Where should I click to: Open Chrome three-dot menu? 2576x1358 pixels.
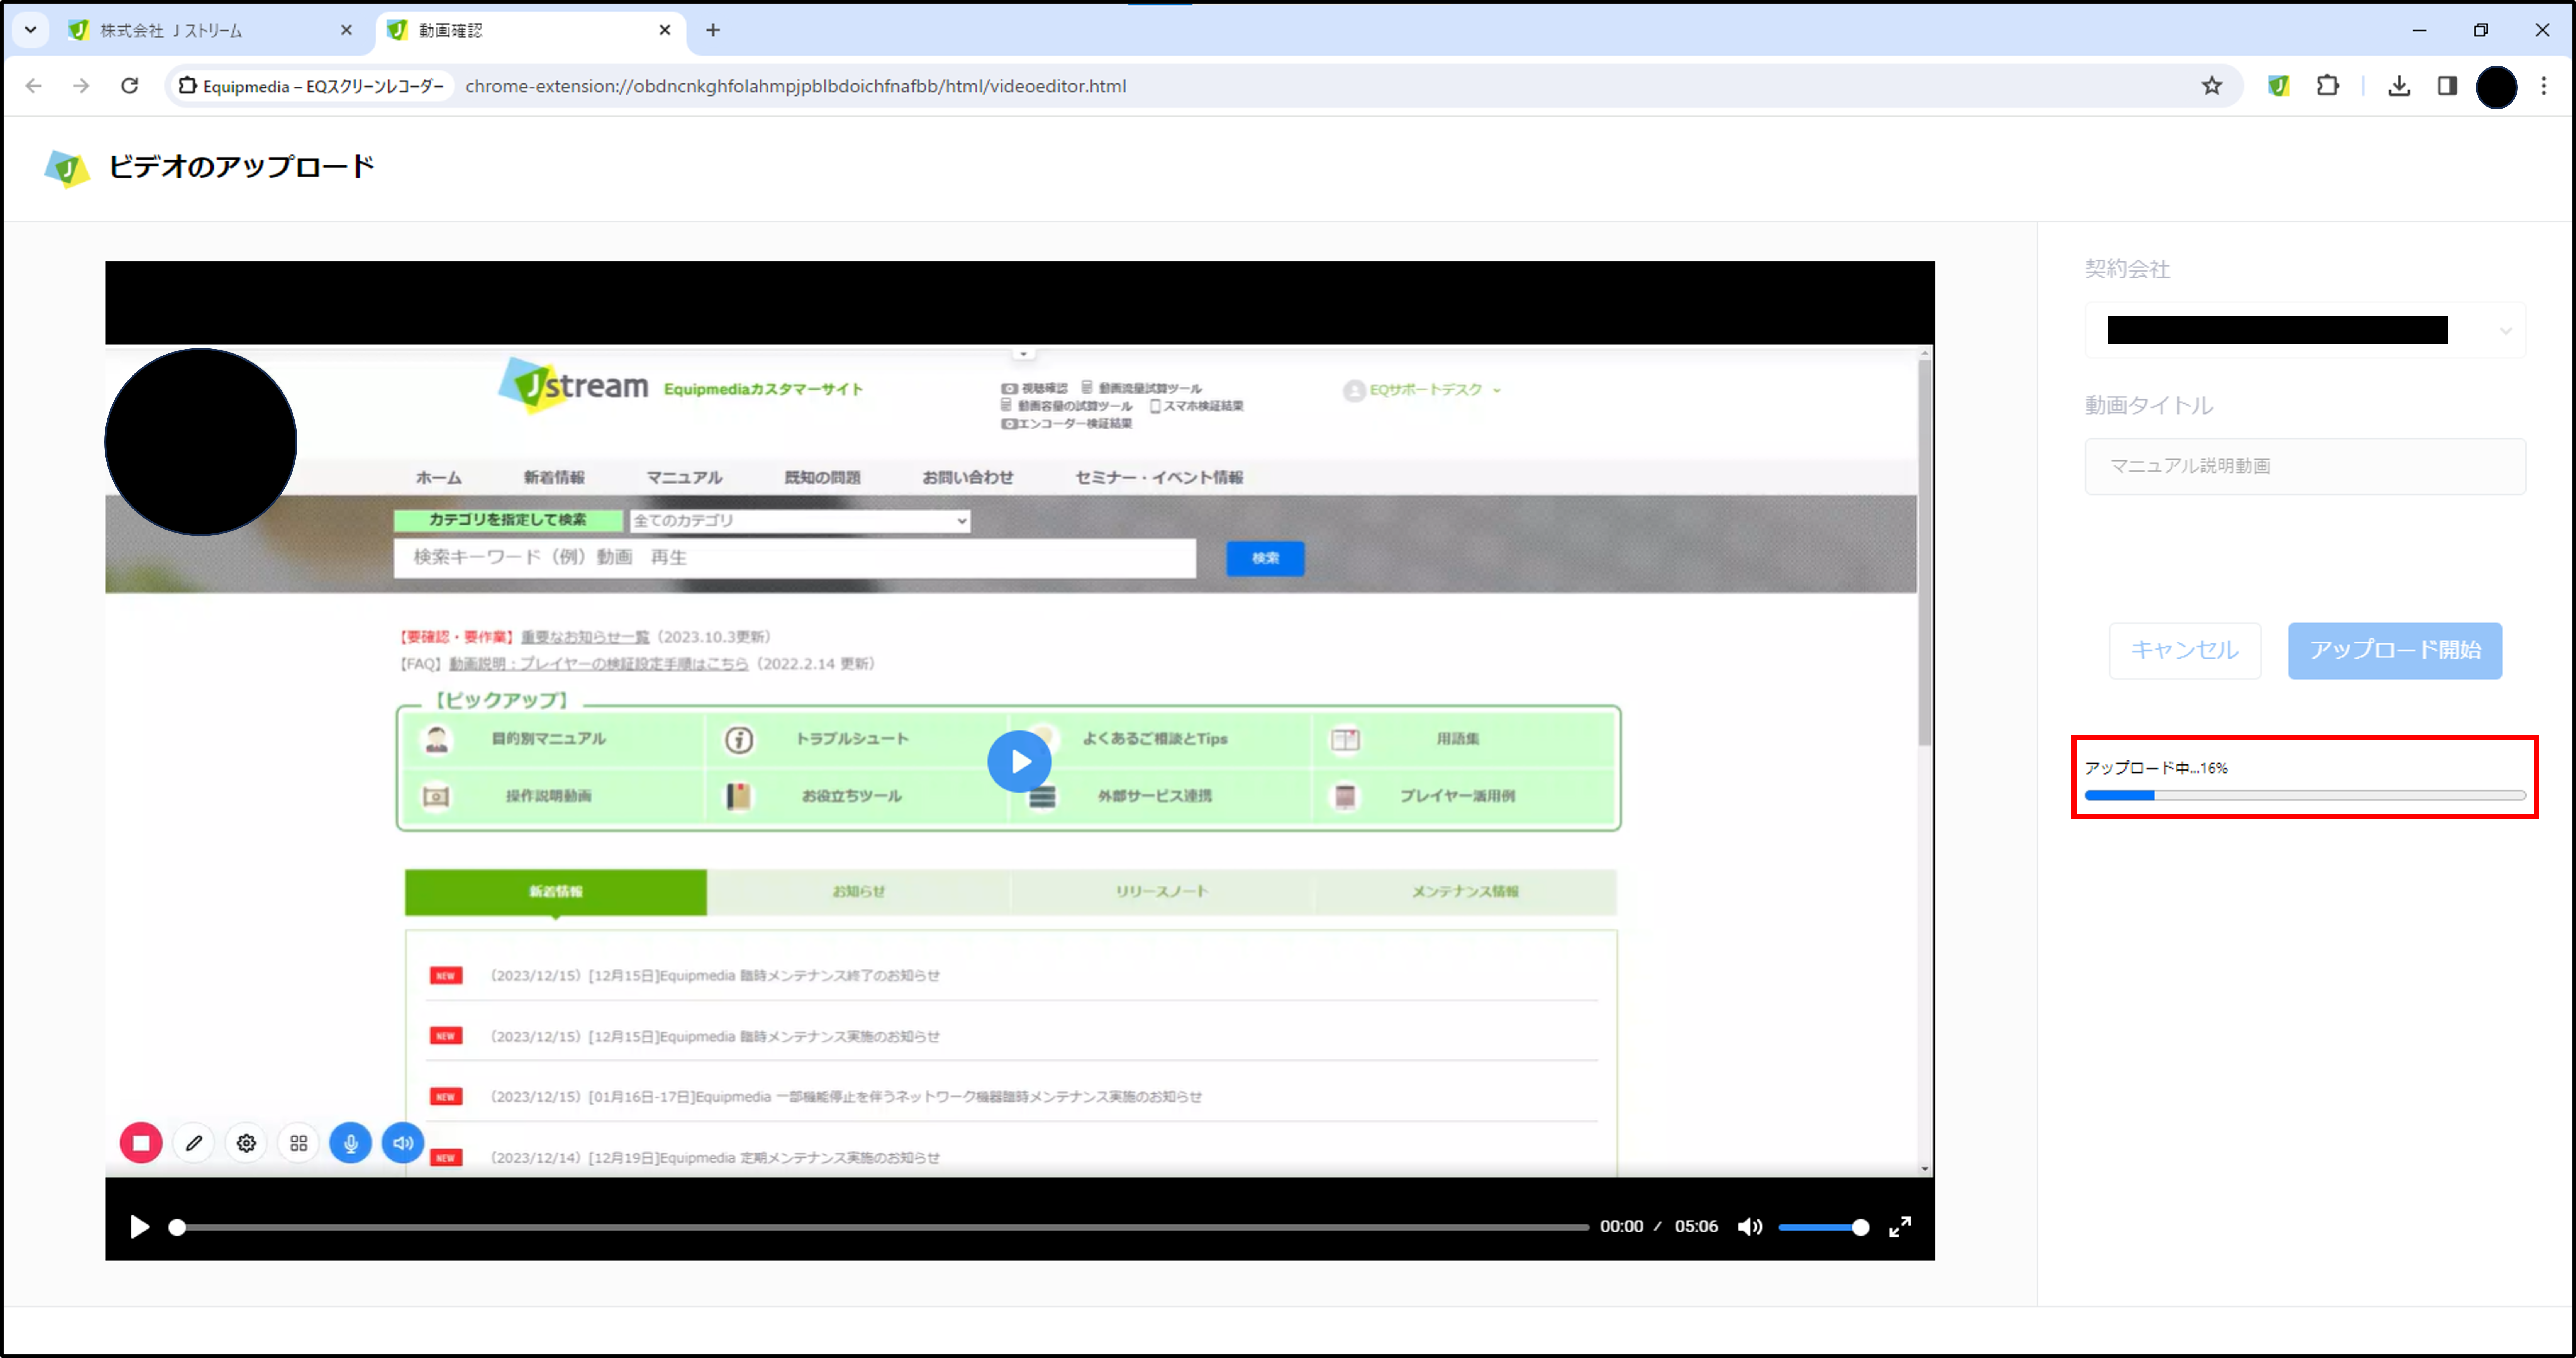coord(2544,86)
